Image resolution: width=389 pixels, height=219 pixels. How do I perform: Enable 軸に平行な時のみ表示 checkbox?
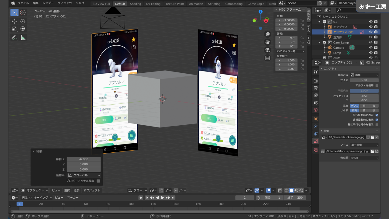point(377,124)
